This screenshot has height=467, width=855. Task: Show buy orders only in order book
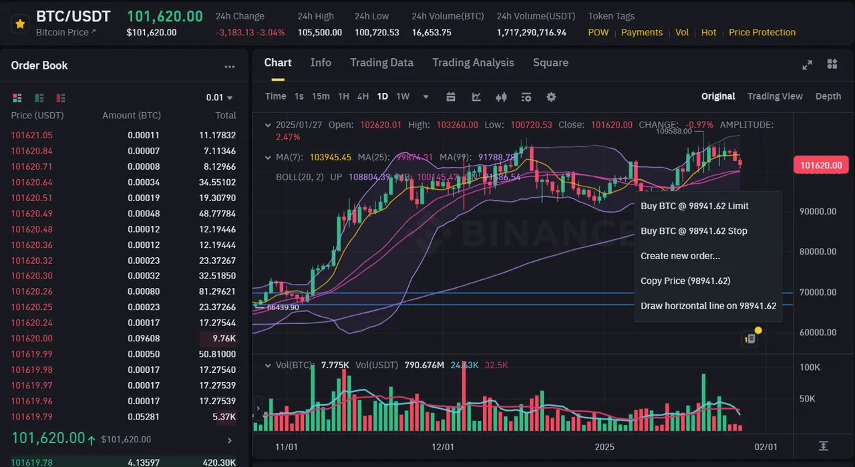pyautogui.click(x=39, y=98)
